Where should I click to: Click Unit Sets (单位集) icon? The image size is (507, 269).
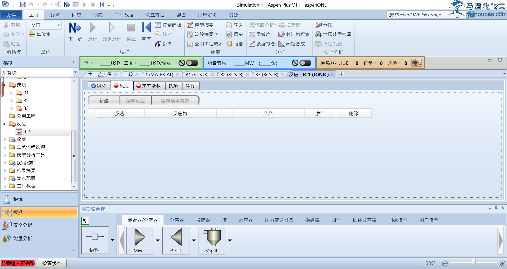[40, 34]
